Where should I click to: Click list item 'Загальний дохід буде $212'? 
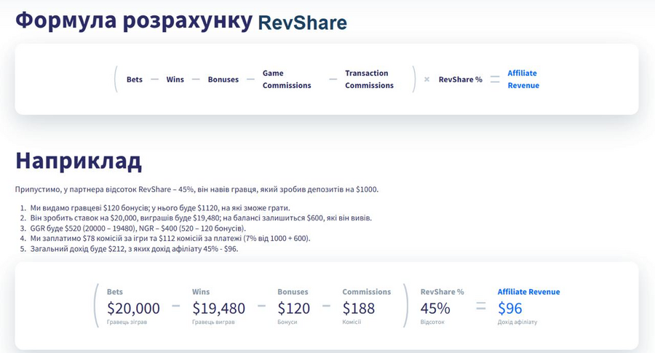point(134,249)
